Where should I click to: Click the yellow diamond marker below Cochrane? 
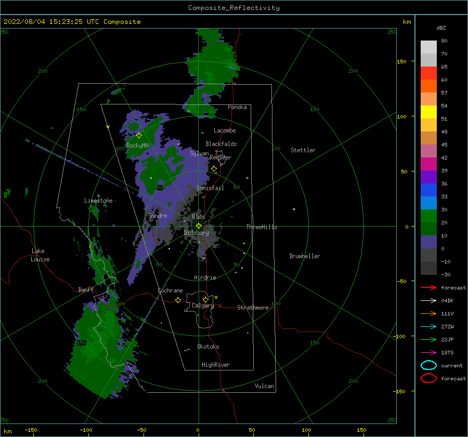pyautogui.click(x=178, y=300)
